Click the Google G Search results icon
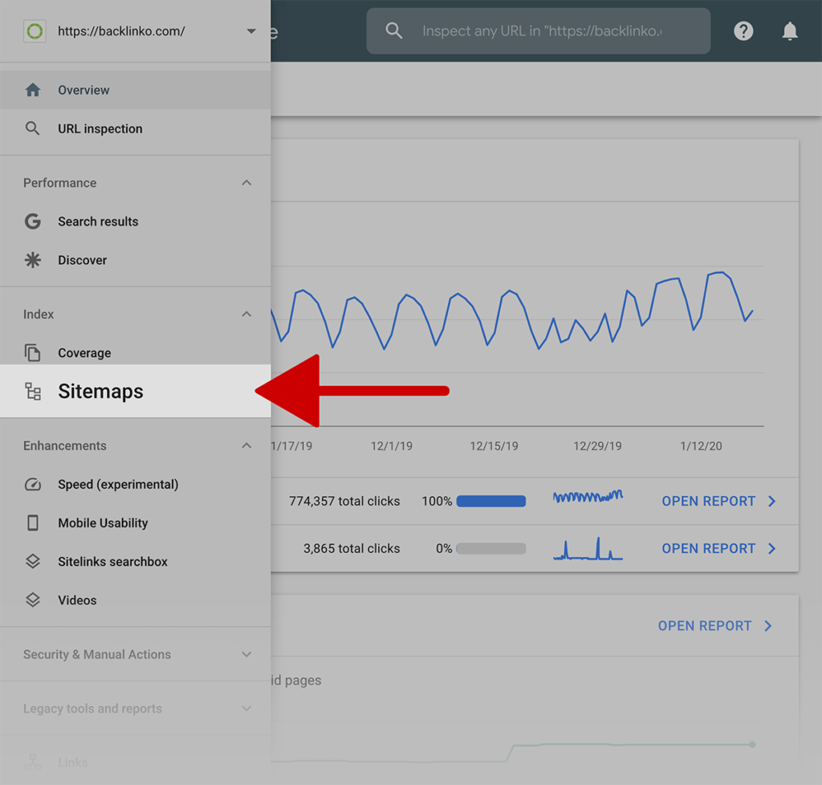822x785 pixels. tap(33, 222)
